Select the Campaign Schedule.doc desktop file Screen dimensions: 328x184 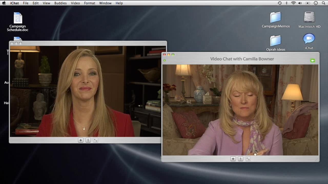pos(18,22)
